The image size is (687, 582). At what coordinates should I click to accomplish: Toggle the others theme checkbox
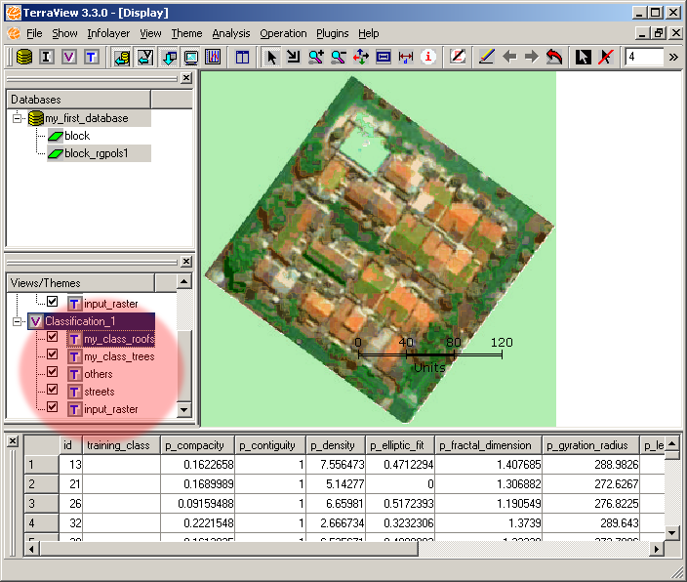(x=53, y=374)
